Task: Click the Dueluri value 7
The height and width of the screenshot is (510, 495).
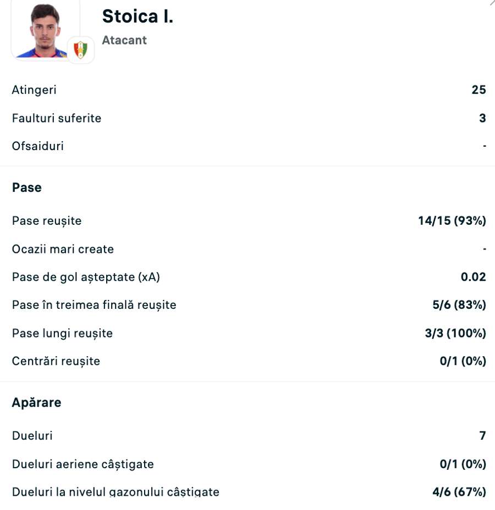Action: click(482, 435)
